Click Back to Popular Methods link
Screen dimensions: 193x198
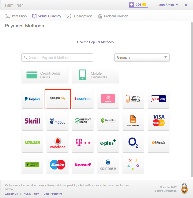point(95,42)
